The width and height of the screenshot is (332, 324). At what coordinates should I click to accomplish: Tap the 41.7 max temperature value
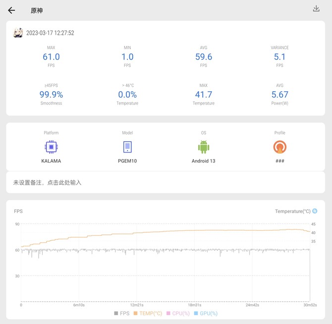[x=203, y=95]
